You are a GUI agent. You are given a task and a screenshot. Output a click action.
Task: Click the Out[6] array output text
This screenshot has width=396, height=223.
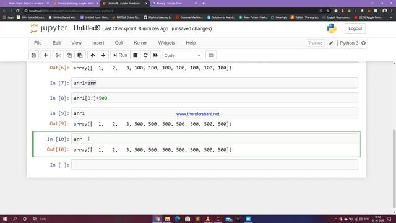coord(152,68)
